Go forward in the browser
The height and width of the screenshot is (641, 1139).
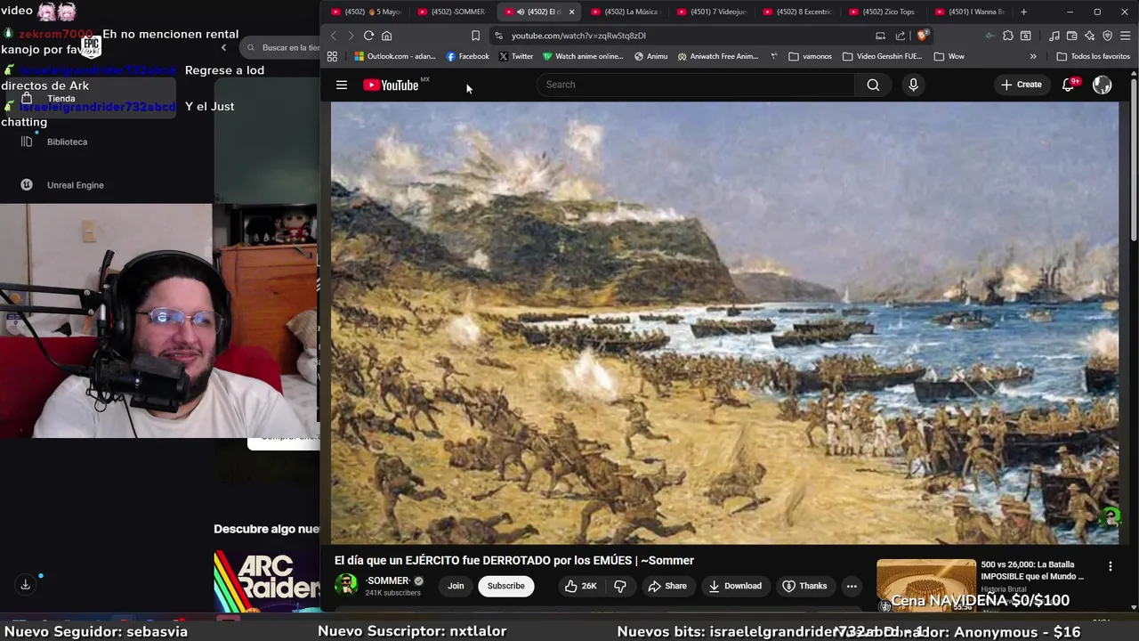351,36
